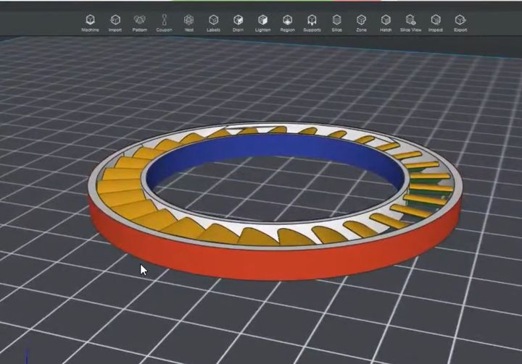
Task: Choose the Lighten tool
Action: click(x=262, y=22)
